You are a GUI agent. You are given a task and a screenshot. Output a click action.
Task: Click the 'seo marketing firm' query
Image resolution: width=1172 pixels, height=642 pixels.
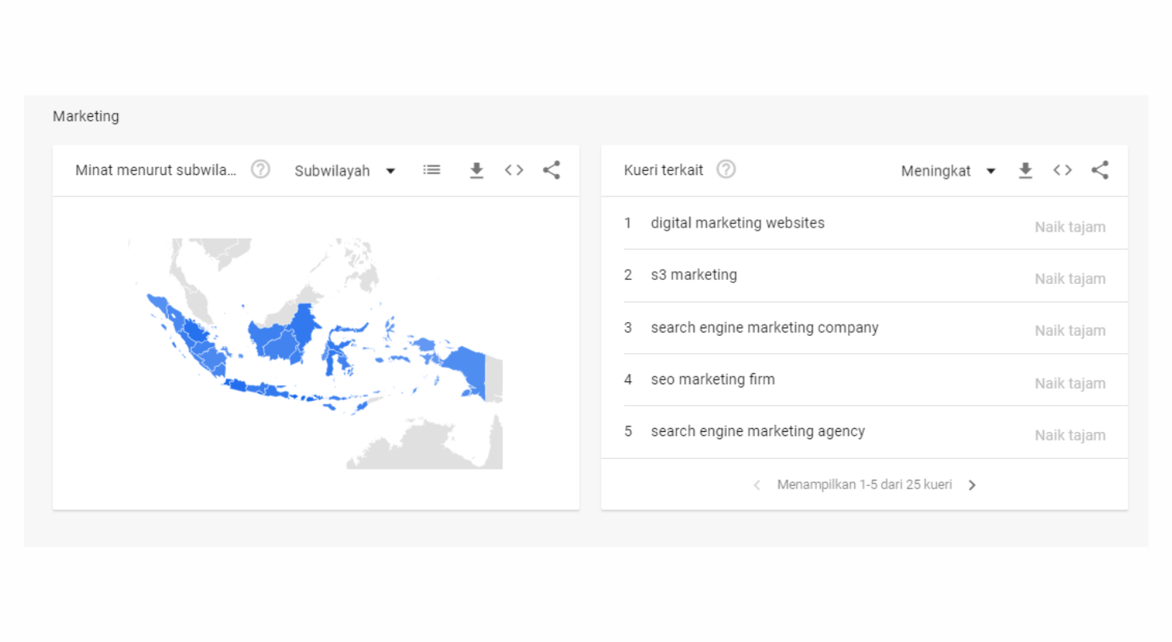click(x=712, y=379)
